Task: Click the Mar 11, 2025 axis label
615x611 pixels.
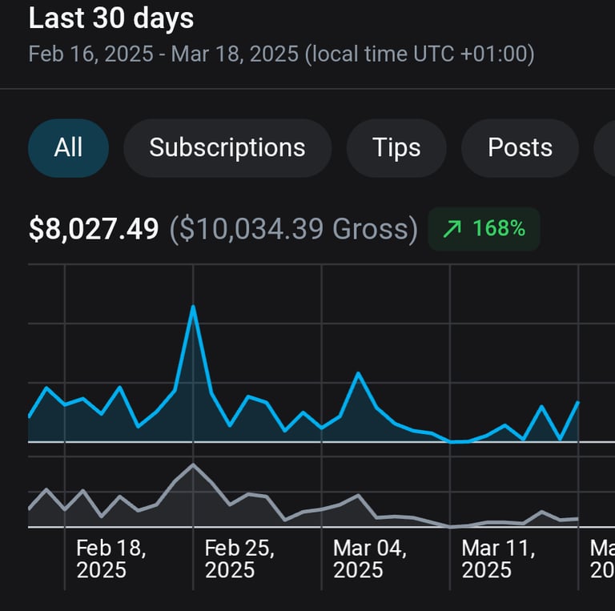Action: coord(498,559)
